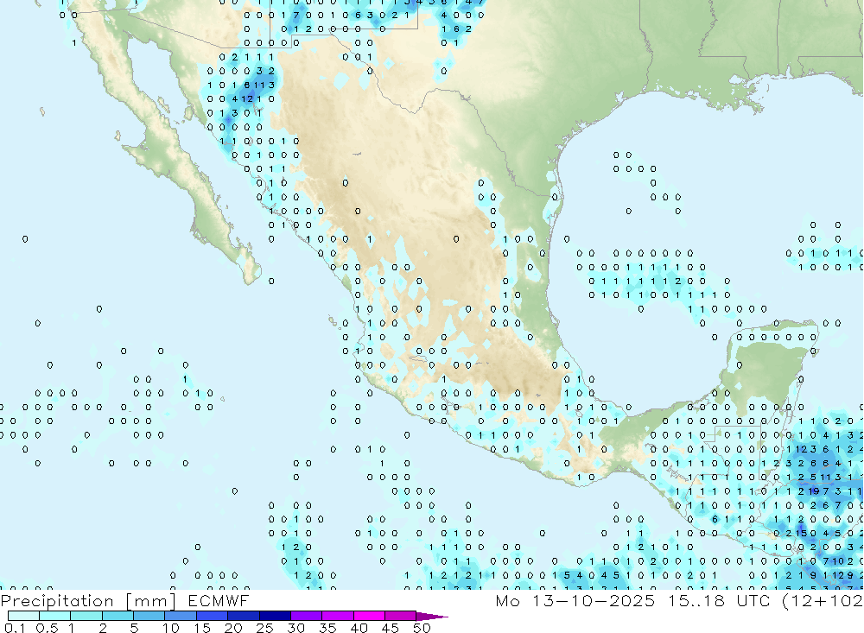Click the 0.5–1 mm legend swatch
Screen dimensions: 864x633
[54, 616]
